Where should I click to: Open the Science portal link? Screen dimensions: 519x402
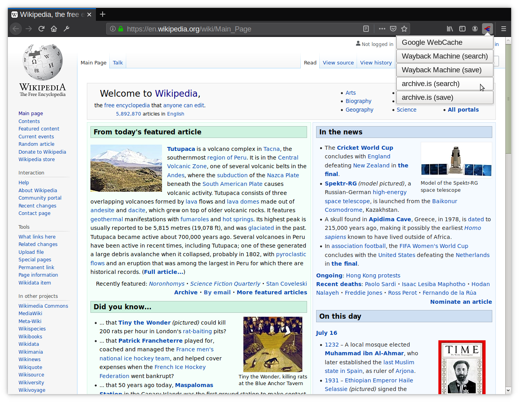click(x=406, y=110)
